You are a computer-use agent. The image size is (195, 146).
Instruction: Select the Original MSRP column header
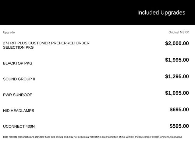pyautogui.click(x=179, y=32)
